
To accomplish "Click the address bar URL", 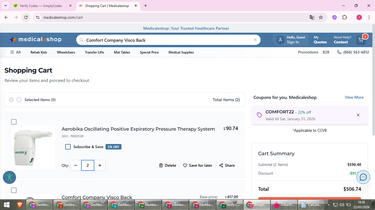I will (63, 17).
